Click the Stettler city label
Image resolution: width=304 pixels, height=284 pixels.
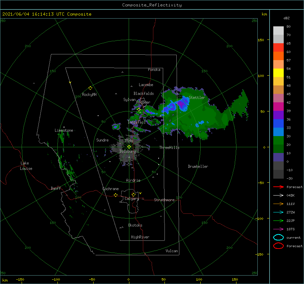point(197,98)
